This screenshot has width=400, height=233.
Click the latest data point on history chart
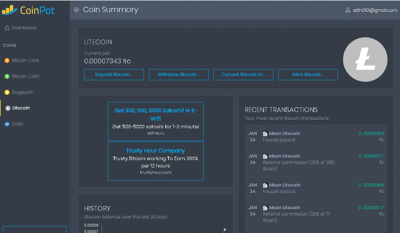tap(225, 229)
